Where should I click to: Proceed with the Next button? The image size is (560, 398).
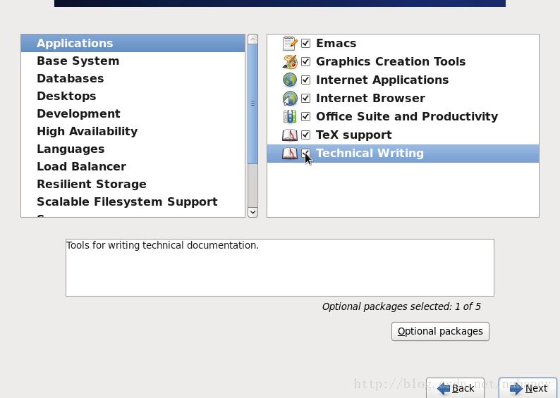pyautogui.click(x=528, y=388)
